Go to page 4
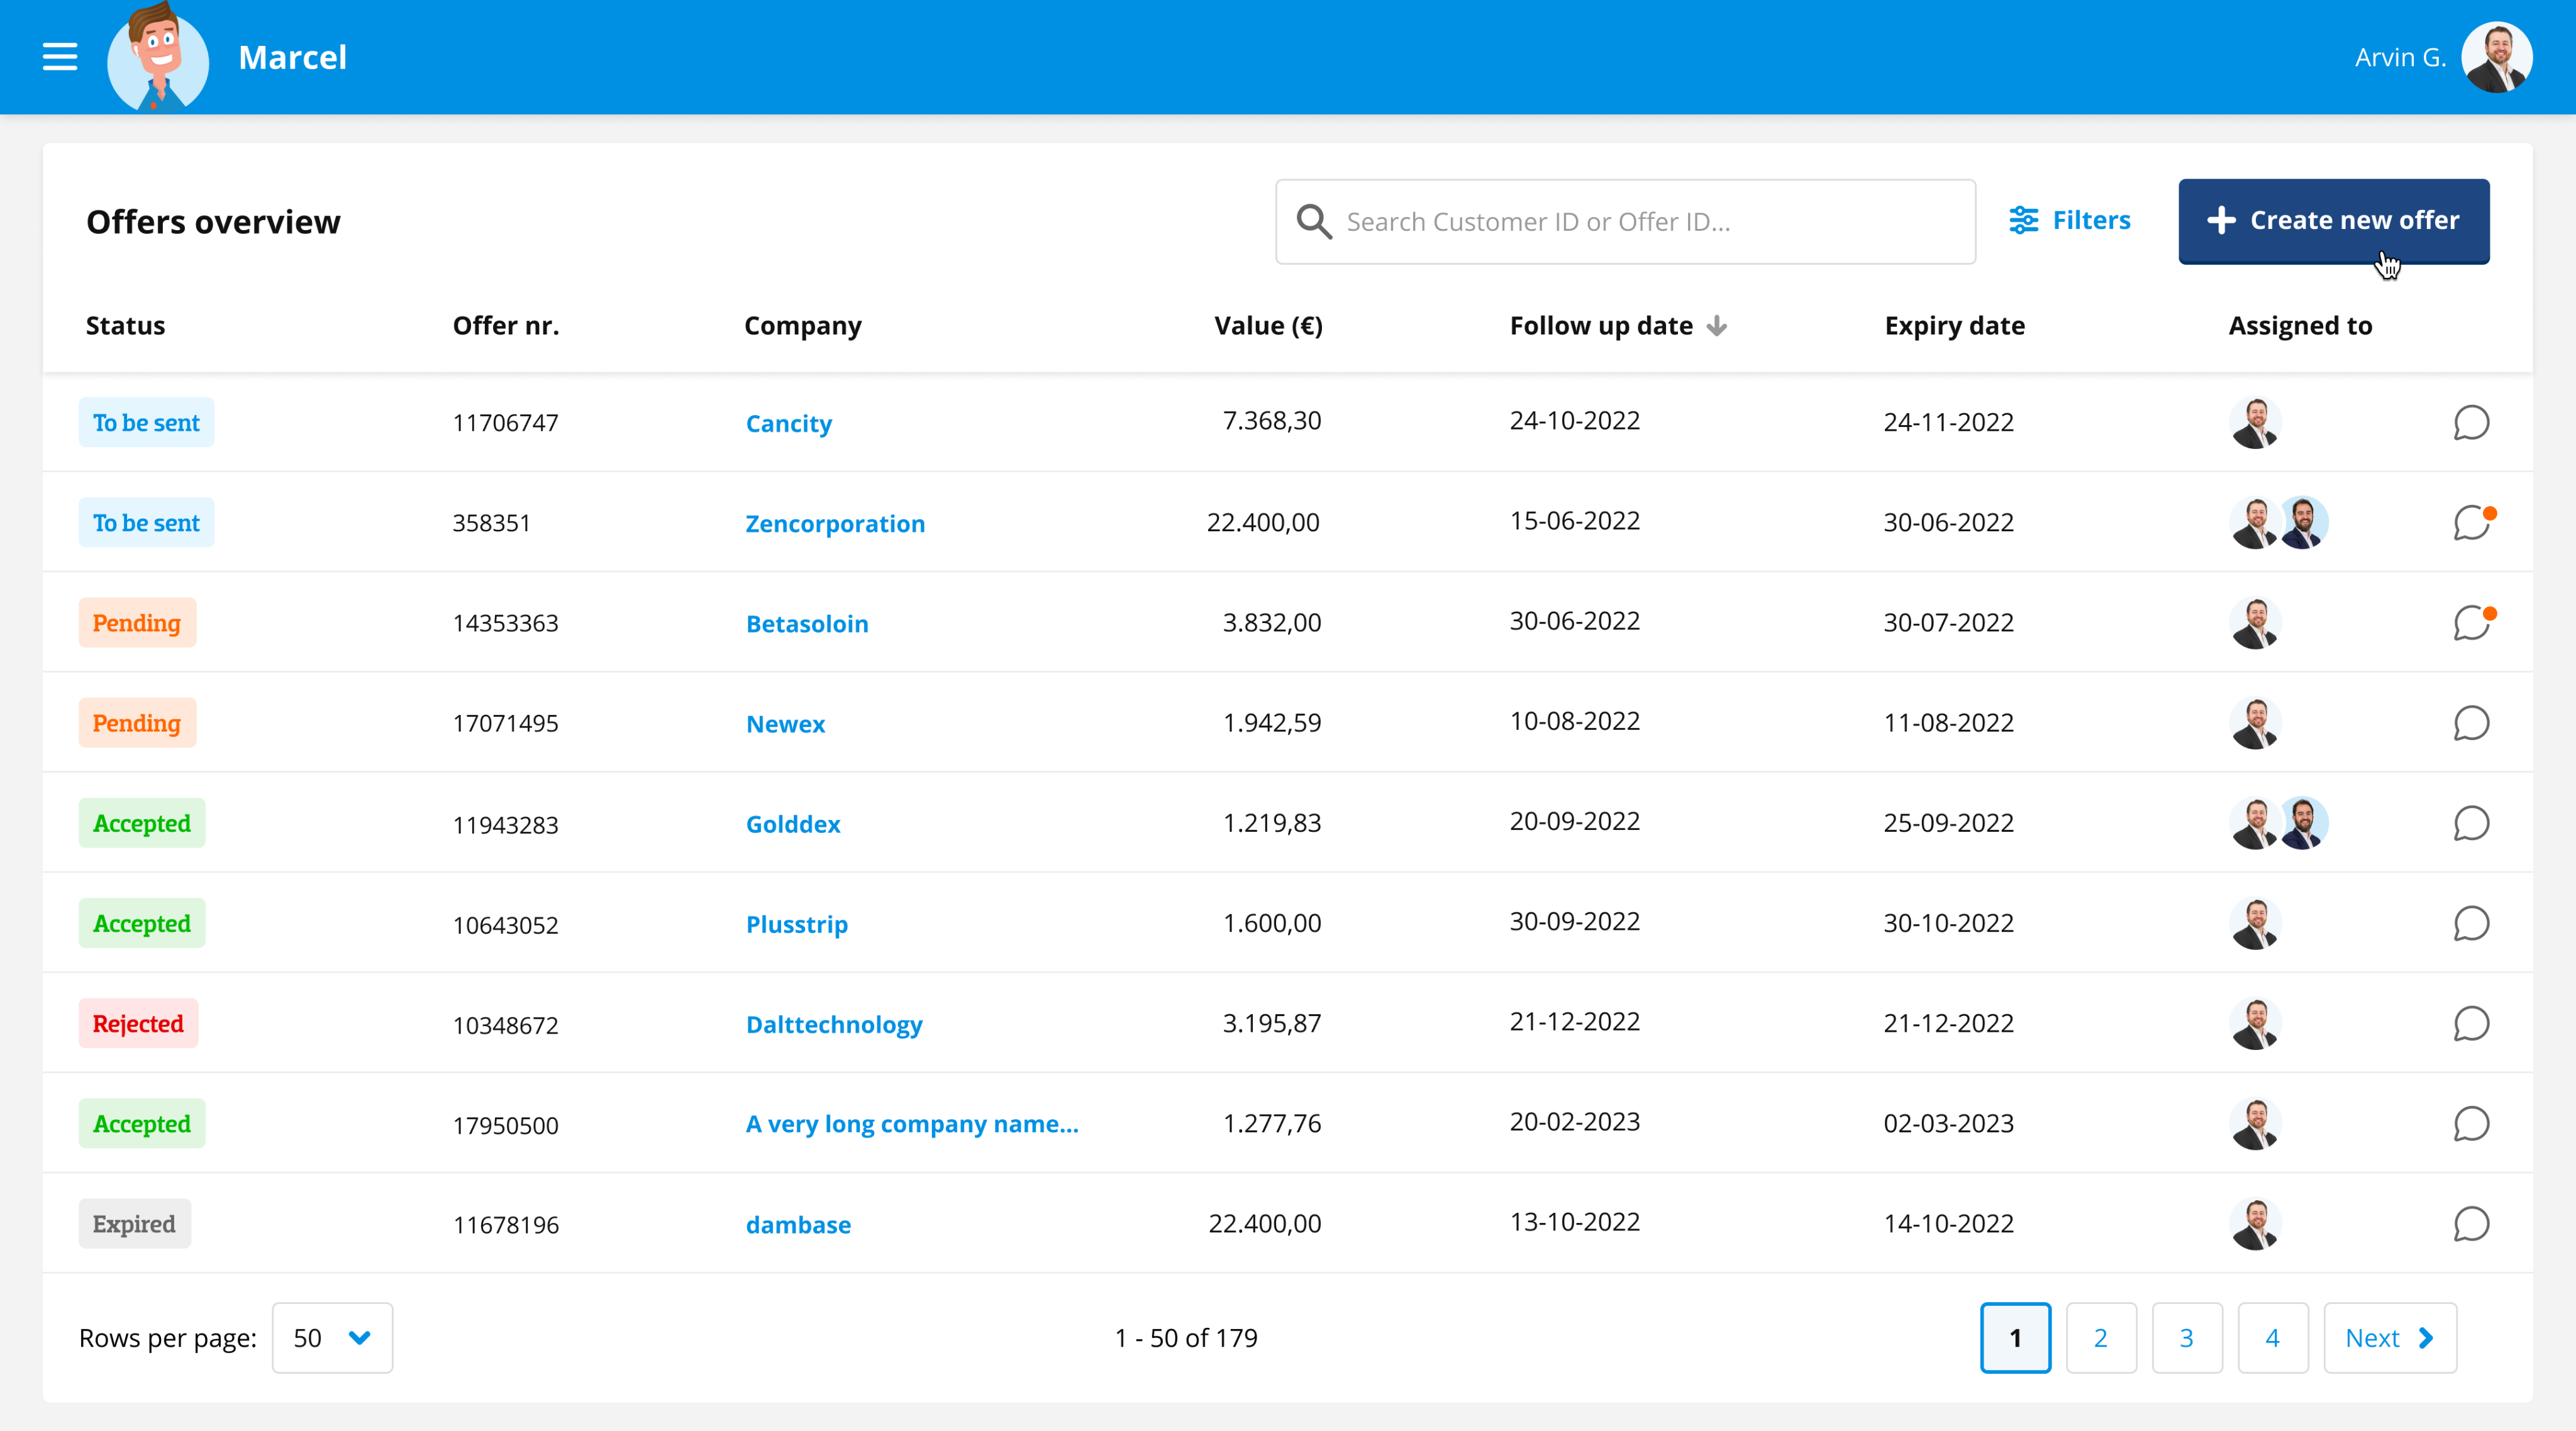 pyautogui.click(x=2272, y=1338)
